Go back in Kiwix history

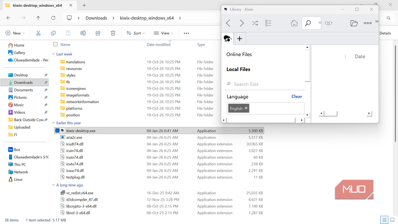pyautogui.click(x=228, y=23)
